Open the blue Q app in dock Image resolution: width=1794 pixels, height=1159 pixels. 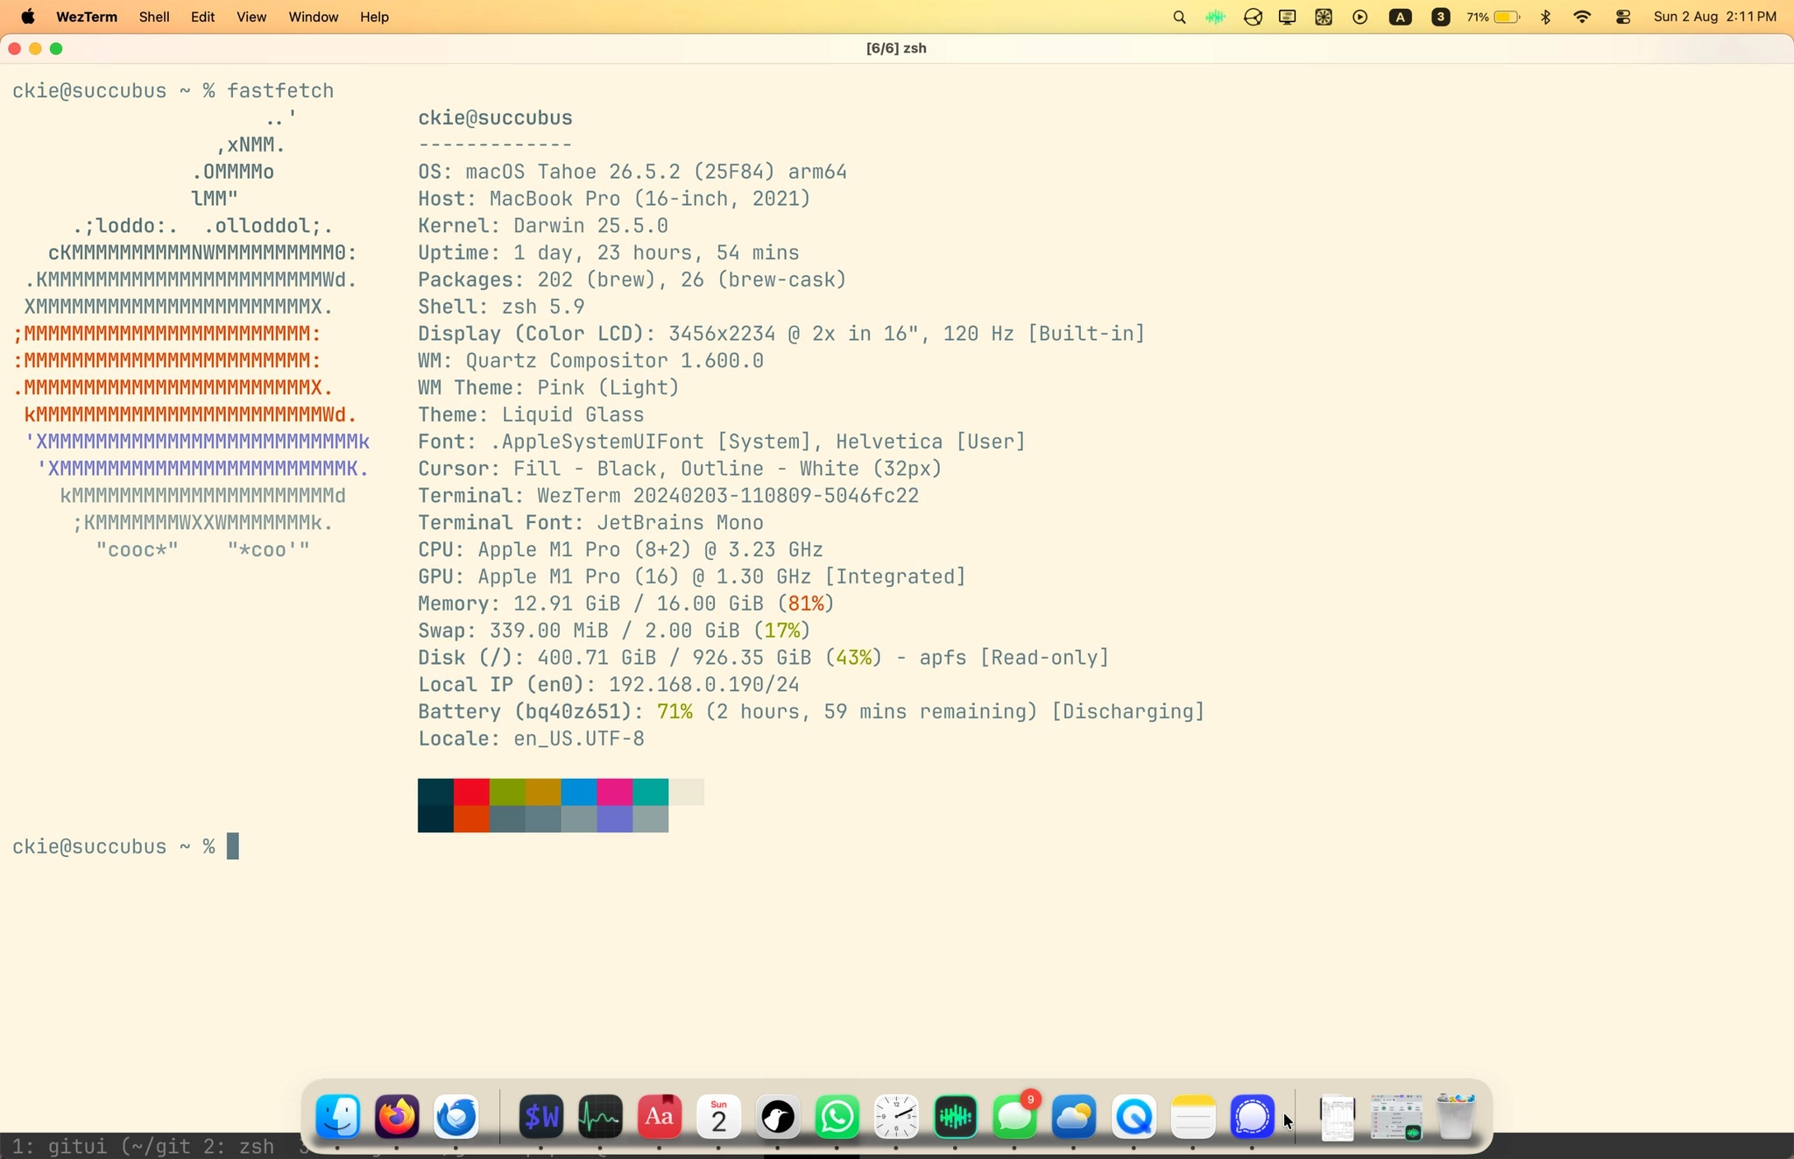(x=1134, y=1117)
